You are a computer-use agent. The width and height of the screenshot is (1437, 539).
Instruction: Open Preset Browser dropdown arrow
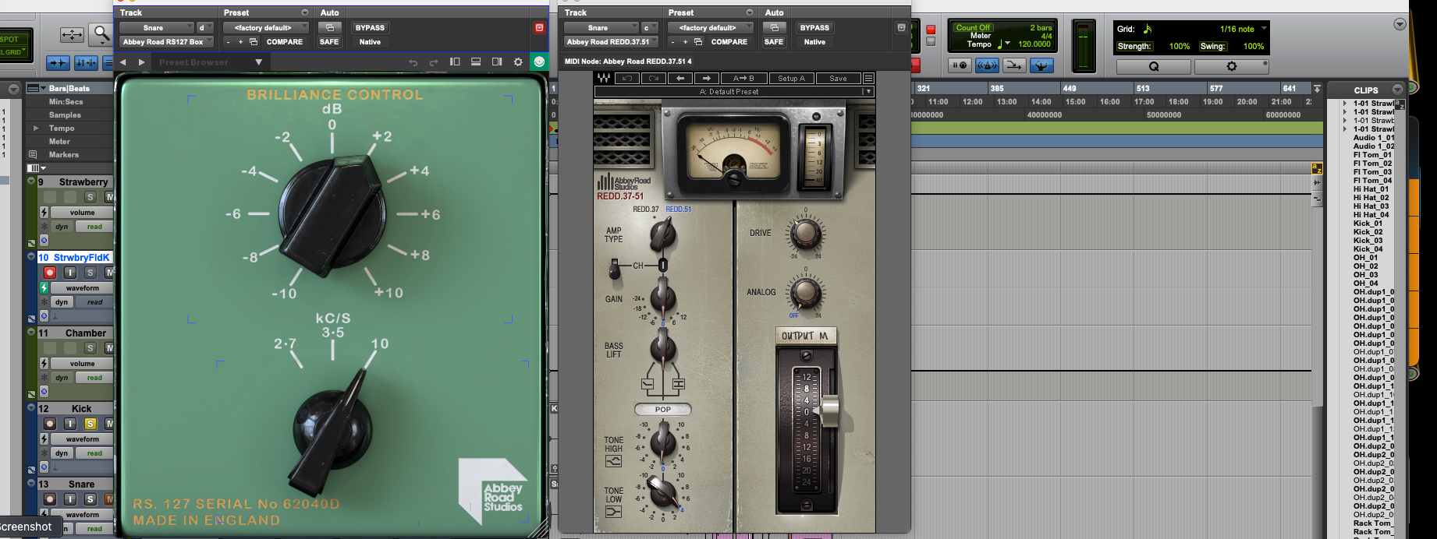pos(259,62)
